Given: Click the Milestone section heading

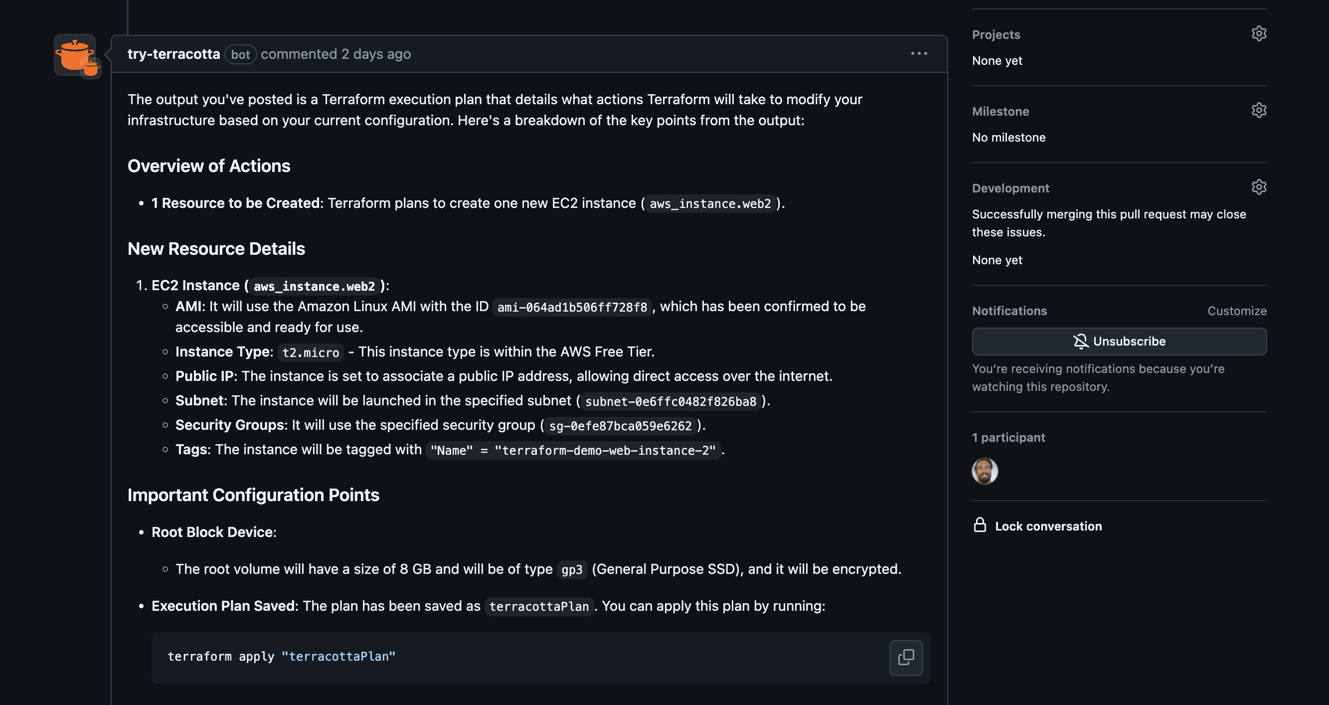Looking at the screenshot, I should (x=1000, y=112).
